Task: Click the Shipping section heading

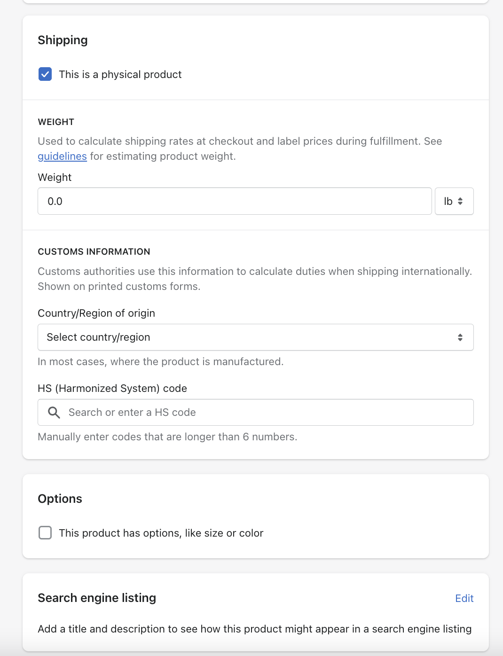Action: pyautogui.click(x=63, y=40)
